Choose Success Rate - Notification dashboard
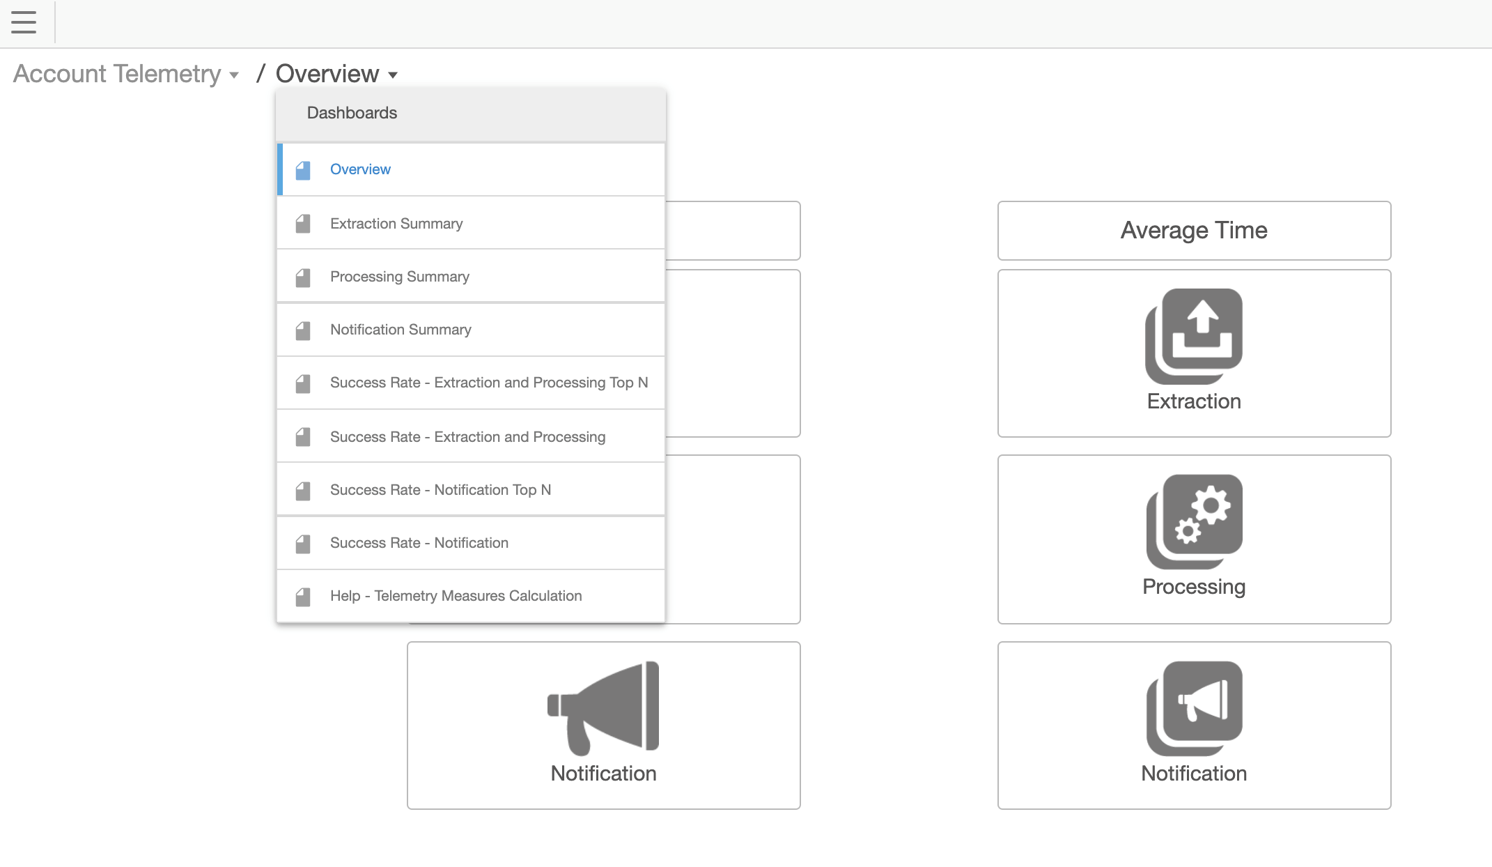Viewport: 1492px width, 867px height. (419, 543)
